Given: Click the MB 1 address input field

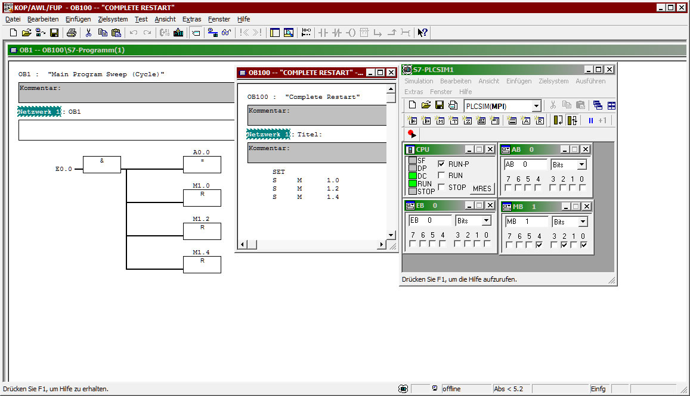Looking at the screenshot, I should coord(526,222).
